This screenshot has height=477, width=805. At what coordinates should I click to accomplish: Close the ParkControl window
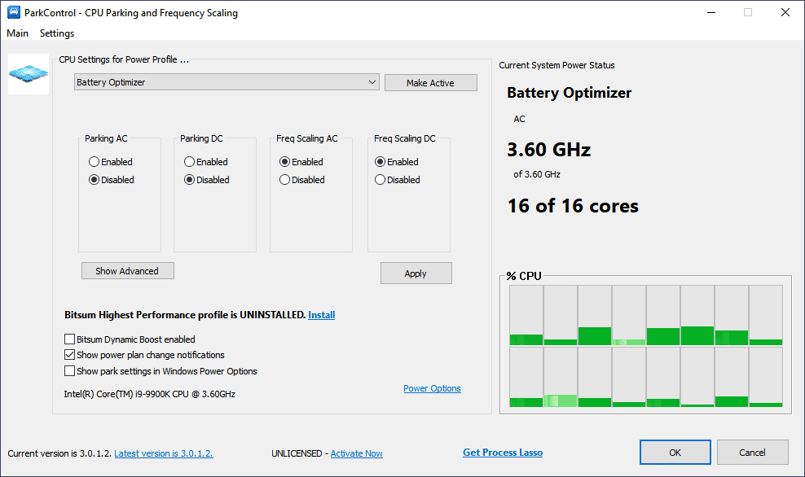785,12
